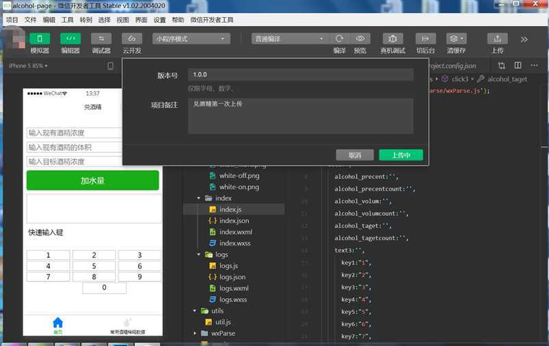
Task: Expand more toolbar items chevron
Action: [524, 39]
